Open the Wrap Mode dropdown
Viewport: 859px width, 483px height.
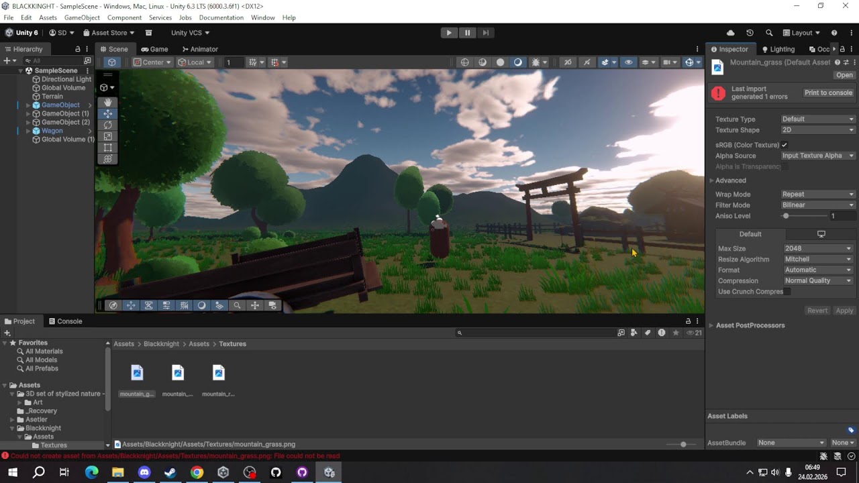tap(818, 195)
